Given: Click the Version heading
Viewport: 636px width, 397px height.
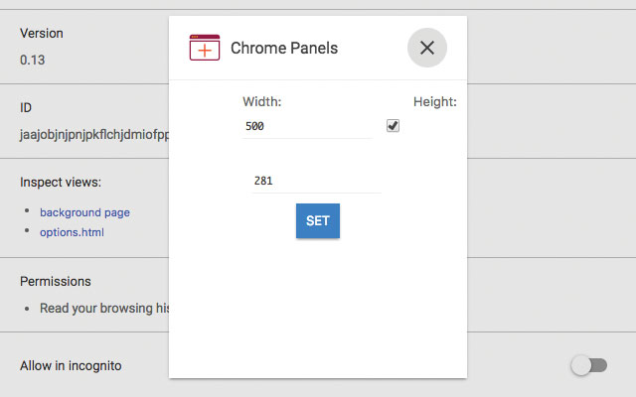Looking at the screenshot, I should pyautogui.click(x=42, y=33).
